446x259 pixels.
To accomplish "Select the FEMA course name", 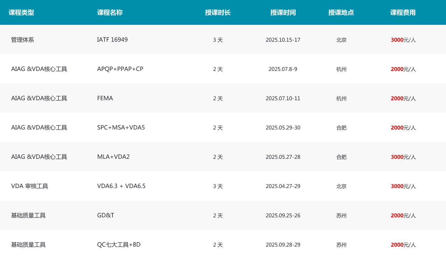I will (x=105, y=98).
